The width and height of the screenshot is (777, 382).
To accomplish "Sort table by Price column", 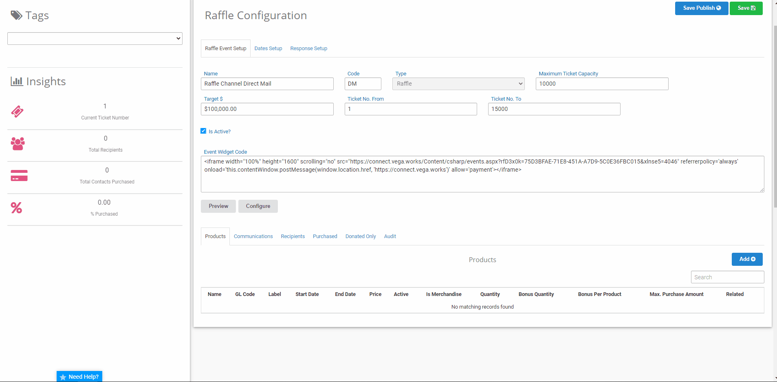I will tap(375, 294).
